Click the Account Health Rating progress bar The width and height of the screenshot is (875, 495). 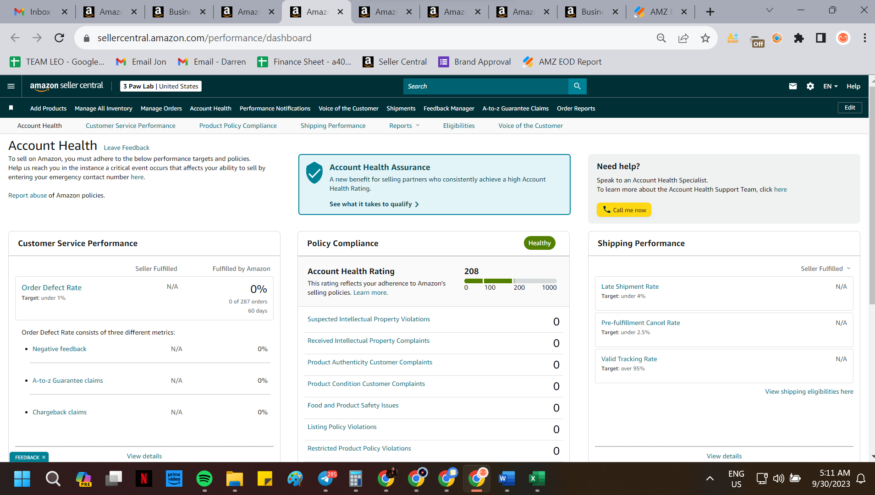click(x=511, y=280)
